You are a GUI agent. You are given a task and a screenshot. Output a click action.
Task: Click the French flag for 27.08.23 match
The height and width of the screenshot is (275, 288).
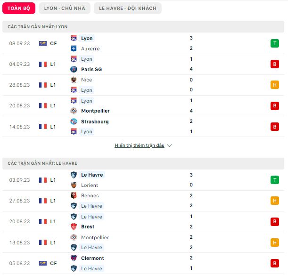click(x=43, y=201)
